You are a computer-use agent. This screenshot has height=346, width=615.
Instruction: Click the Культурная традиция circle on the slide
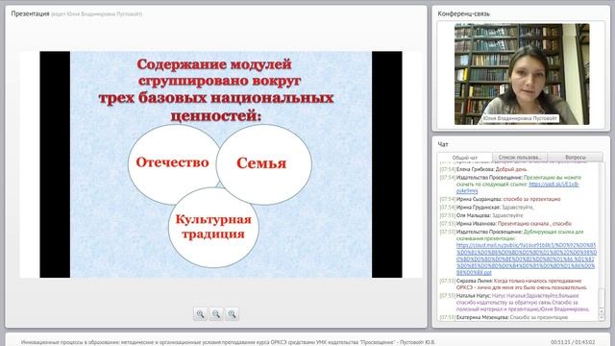coord(213,228)
